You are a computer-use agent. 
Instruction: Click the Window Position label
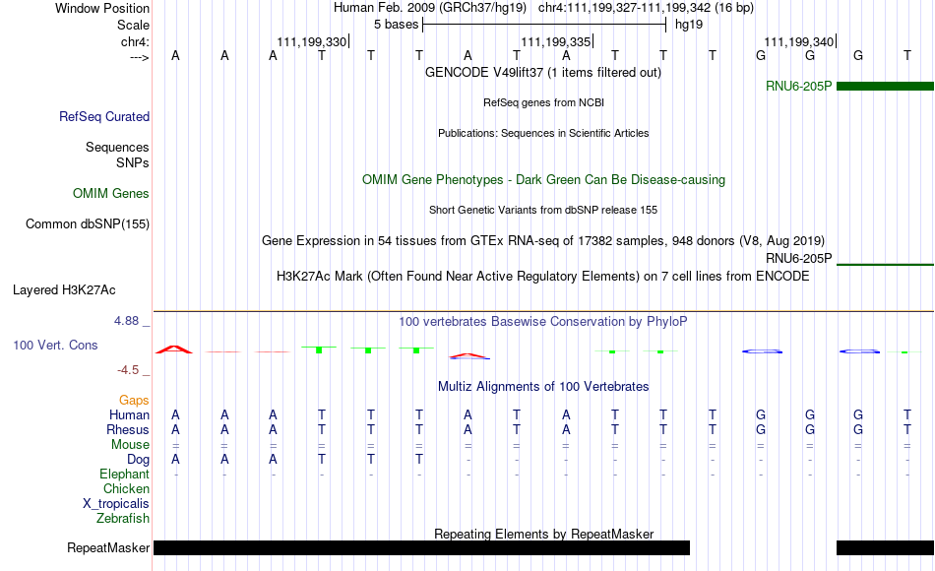click(102, 8)
